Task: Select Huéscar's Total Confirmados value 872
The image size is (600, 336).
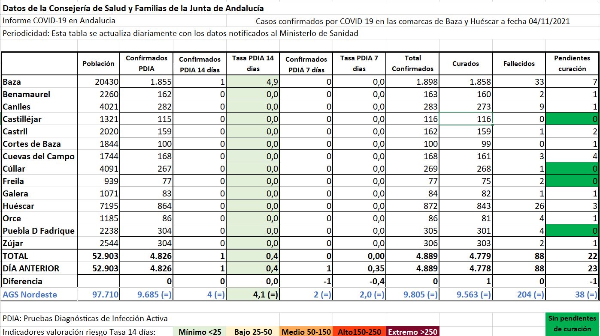Action: coord(412,206)
